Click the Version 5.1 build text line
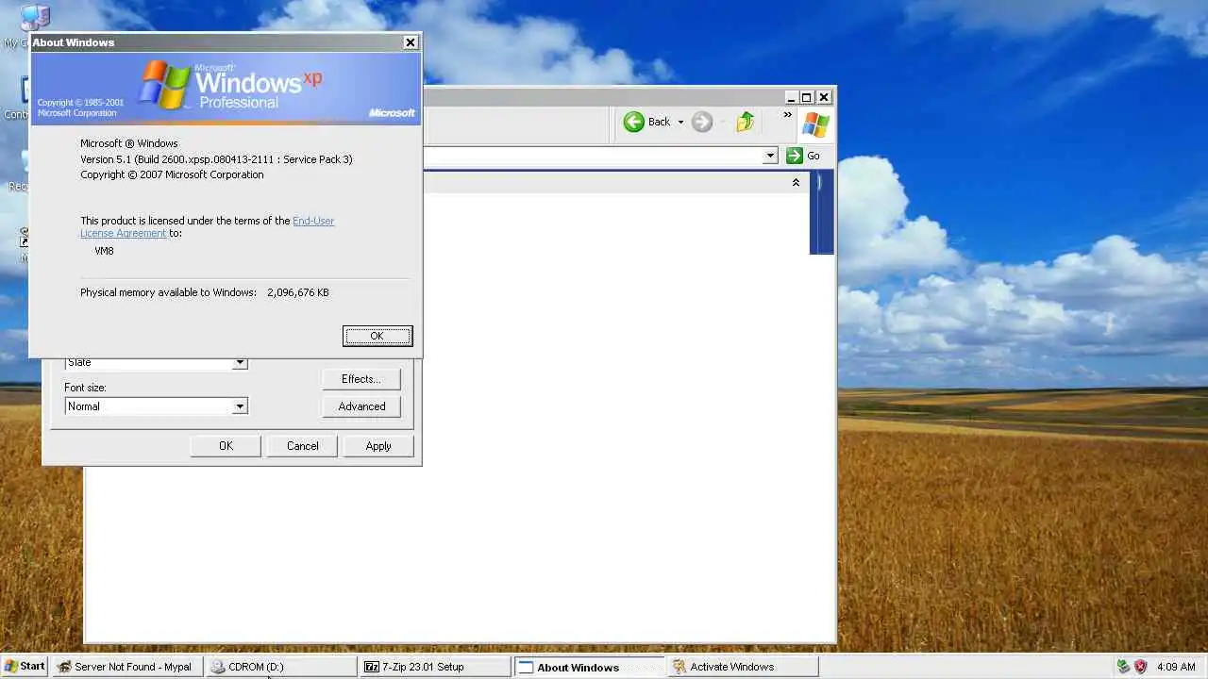 [216, 159]
